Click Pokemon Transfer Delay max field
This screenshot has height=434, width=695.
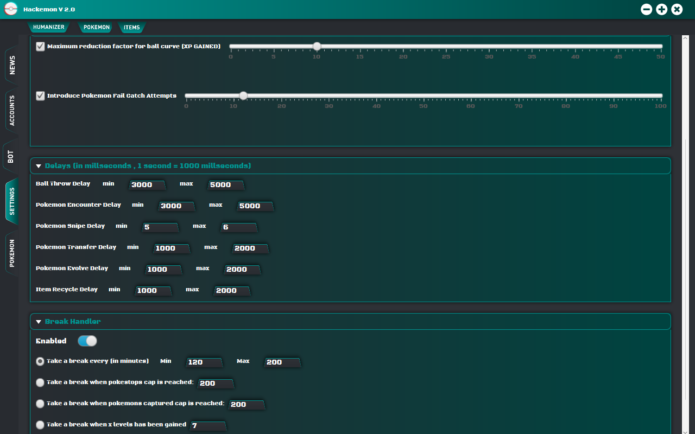pyautogui.click(x=251, y=248)
